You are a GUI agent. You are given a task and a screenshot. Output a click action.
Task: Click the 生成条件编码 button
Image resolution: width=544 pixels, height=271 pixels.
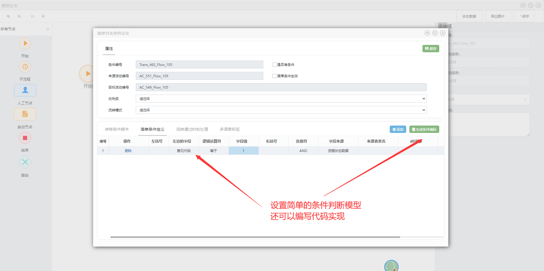click(424, 130)
